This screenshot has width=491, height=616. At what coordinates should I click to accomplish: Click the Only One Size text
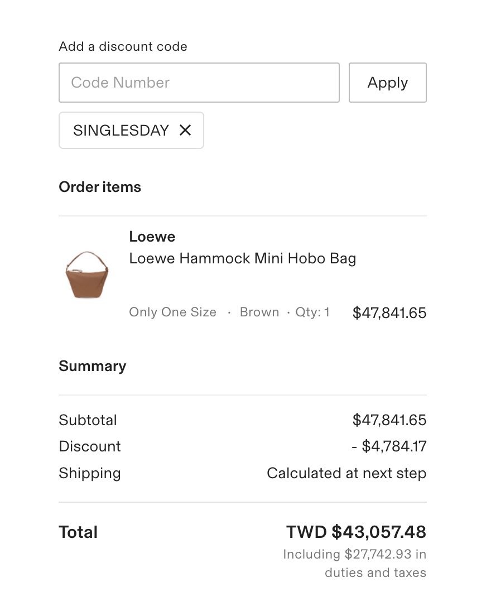click(x=172, y=312)
